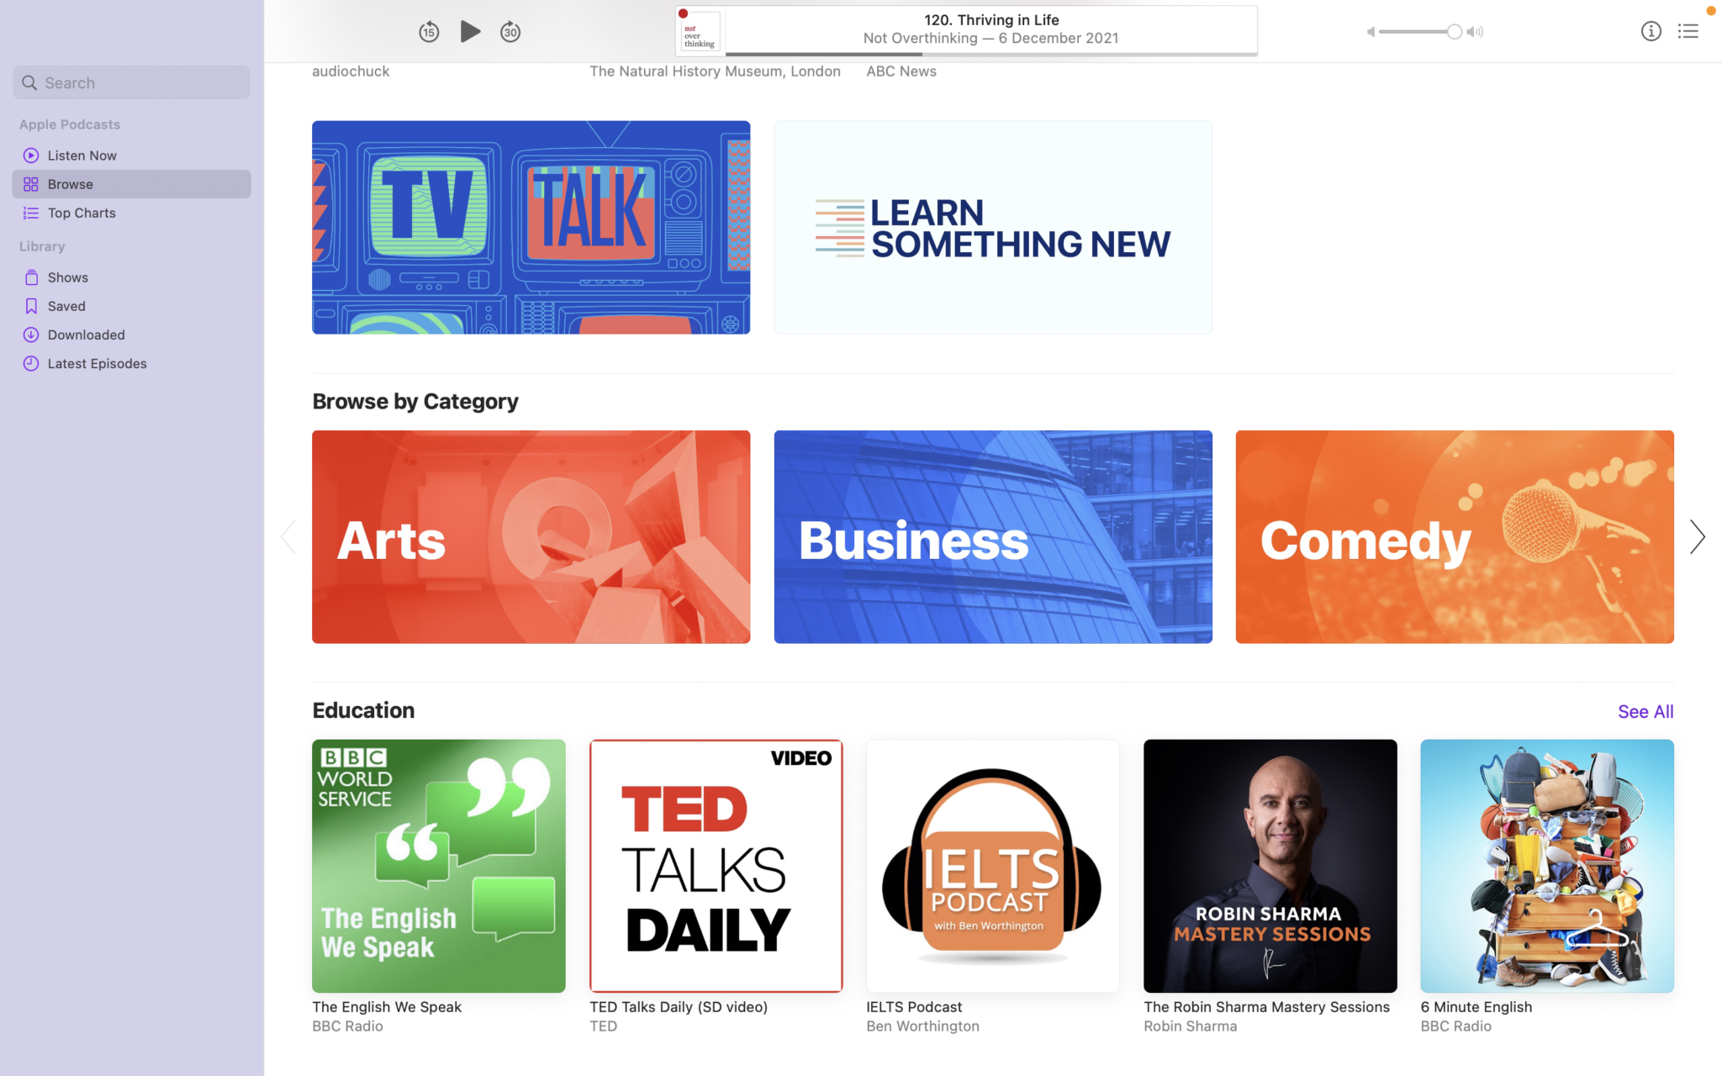This screenshot has height=1076, width=1722.
Task: Click The Robin Sharma Mastery Sessions title
Action: tap(1266, 1007)
